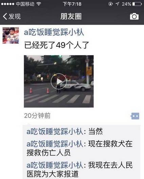Tap the 20分钟前 timestamp
The image size is (144, 179).
(37, 116)
